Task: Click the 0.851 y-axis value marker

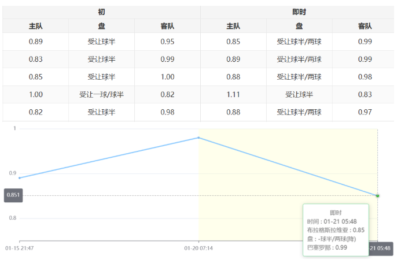Action: click(13, 195)
